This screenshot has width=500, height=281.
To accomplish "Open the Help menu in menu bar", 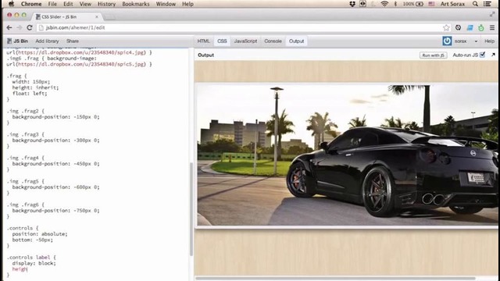I will [187, 4].
